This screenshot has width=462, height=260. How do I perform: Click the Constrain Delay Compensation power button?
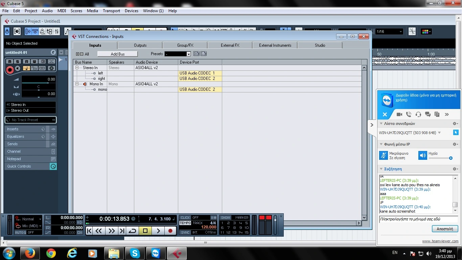[x=7, y=31]
